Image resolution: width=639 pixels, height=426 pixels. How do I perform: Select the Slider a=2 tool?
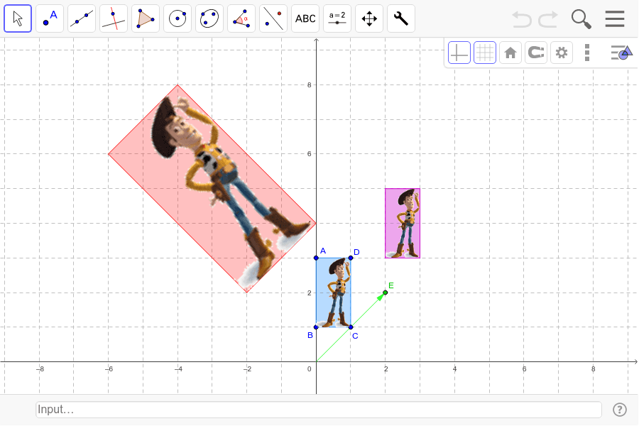coord(337,18)
